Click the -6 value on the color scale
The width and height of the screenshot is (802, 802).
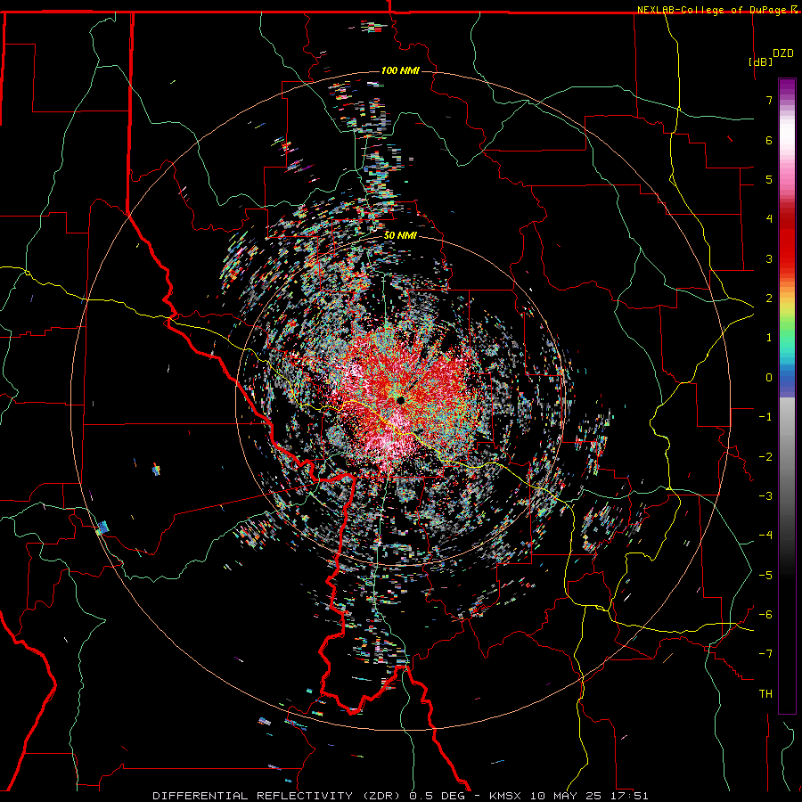(765, 615)
